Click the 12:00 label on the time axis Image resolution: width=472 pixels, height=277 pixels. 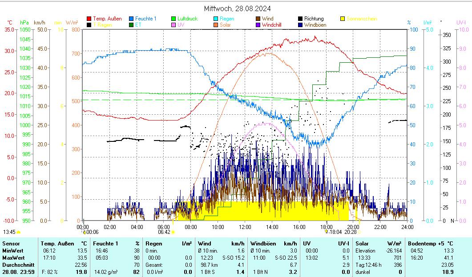pos(245,227)
